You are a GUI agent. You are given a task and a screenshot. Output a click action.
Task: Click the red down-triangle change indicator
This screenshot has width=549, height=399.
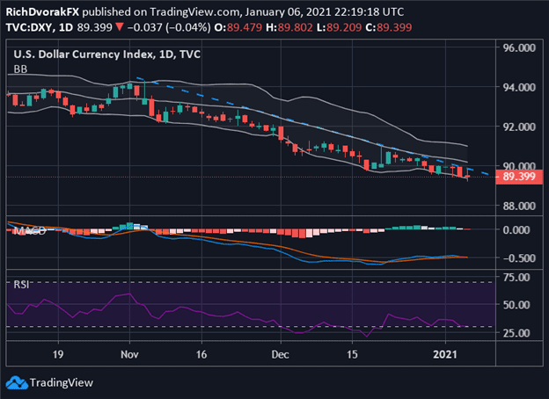pyautogui.click(x=120, y=27)
